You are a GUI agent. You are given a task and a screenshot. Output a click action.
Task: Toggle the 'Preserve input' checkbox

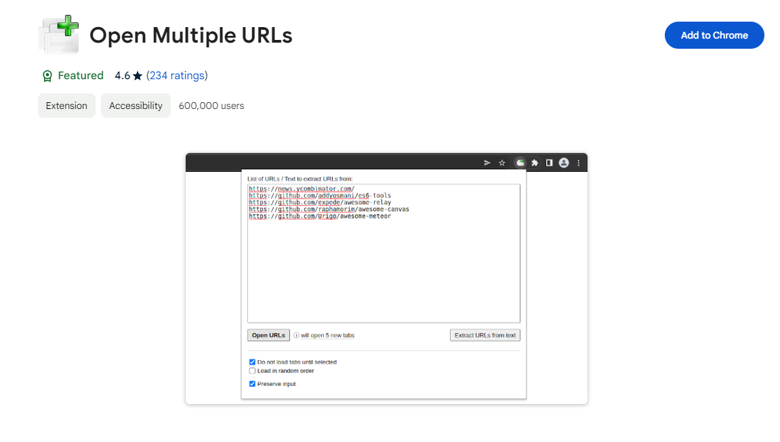tap(252, 384)
